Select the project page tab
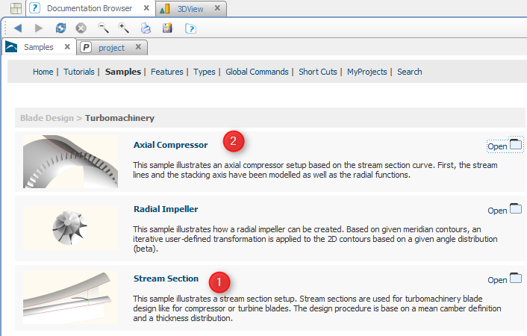Screen dimensions: 527x336 111,48
